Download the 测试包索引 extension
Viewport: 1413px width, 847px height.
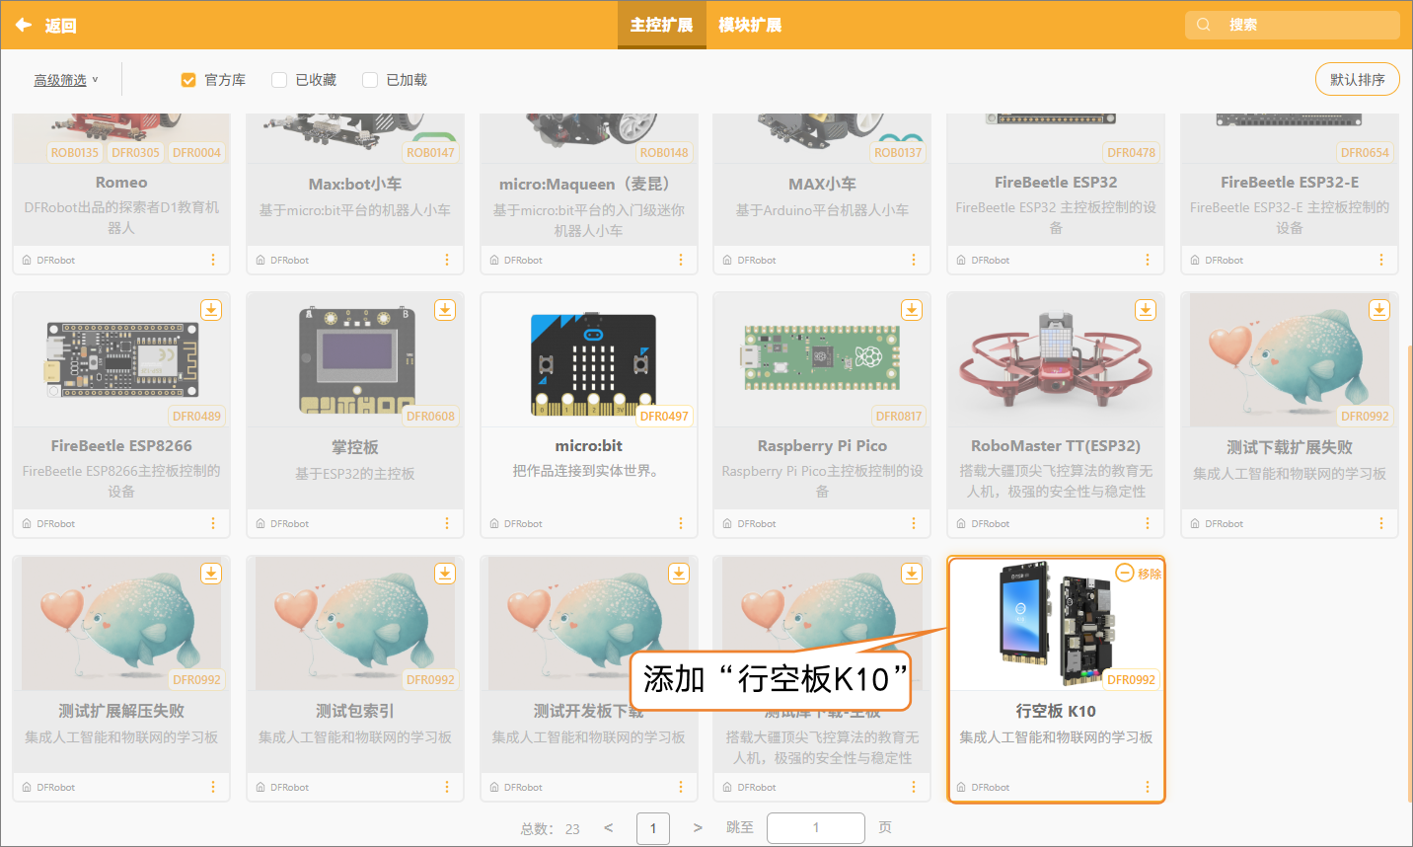[445, 574]
